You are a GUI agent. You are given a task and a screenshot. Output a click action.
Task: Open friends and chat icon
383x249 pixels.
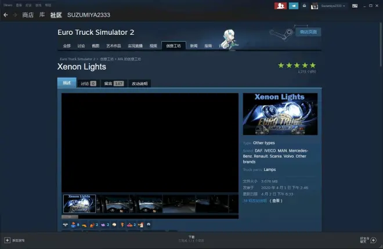click(x=364, y=239)
